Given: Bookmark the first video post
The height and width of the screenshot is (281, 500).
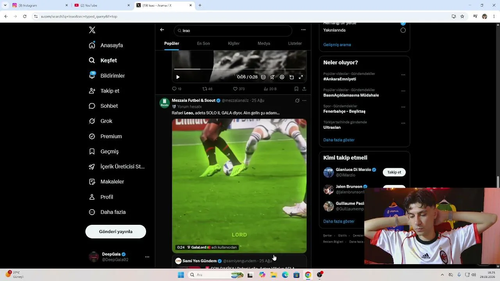Looking at the screenshot, I should click(296, 89).
